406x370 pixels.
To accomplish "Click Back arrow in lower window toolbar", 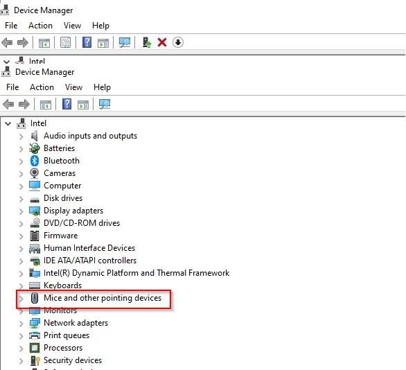I will (x=8, y=105).
